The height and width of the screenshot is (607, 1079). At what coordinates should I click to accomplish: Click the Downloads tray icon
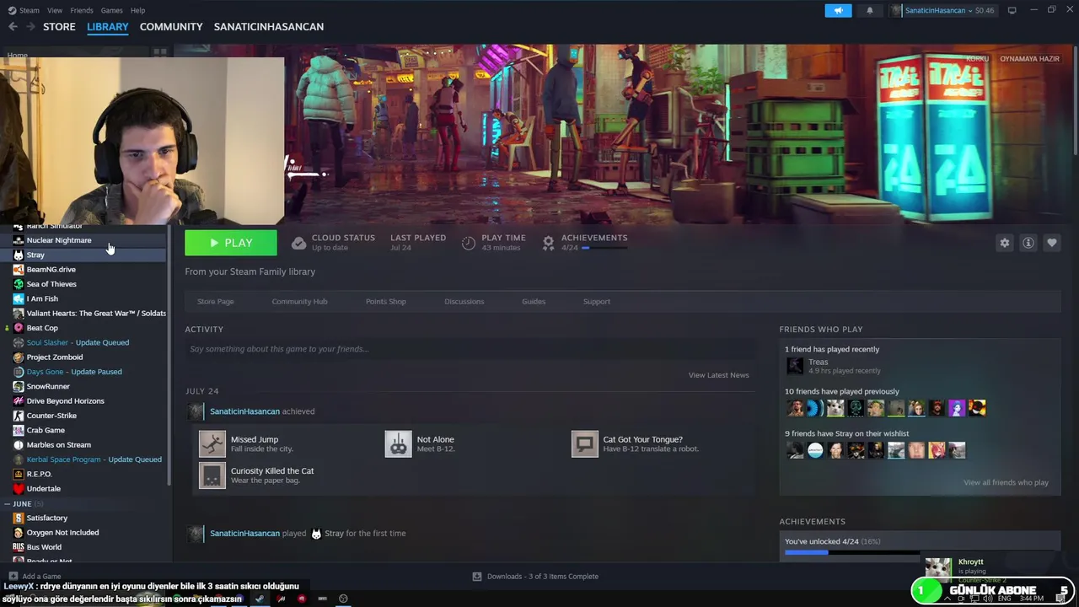pyautogui.click(x=477, y=577)
